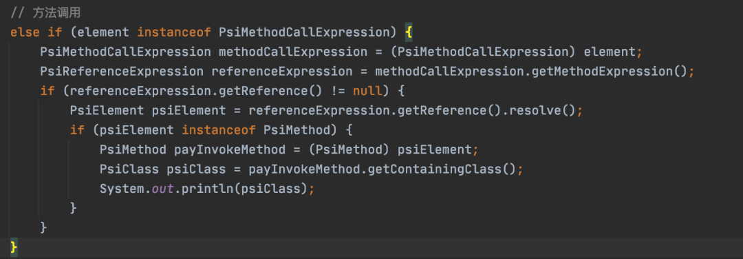Click the psiElement variable declaration
The image size is (743, 259).
tap(189, 110)
